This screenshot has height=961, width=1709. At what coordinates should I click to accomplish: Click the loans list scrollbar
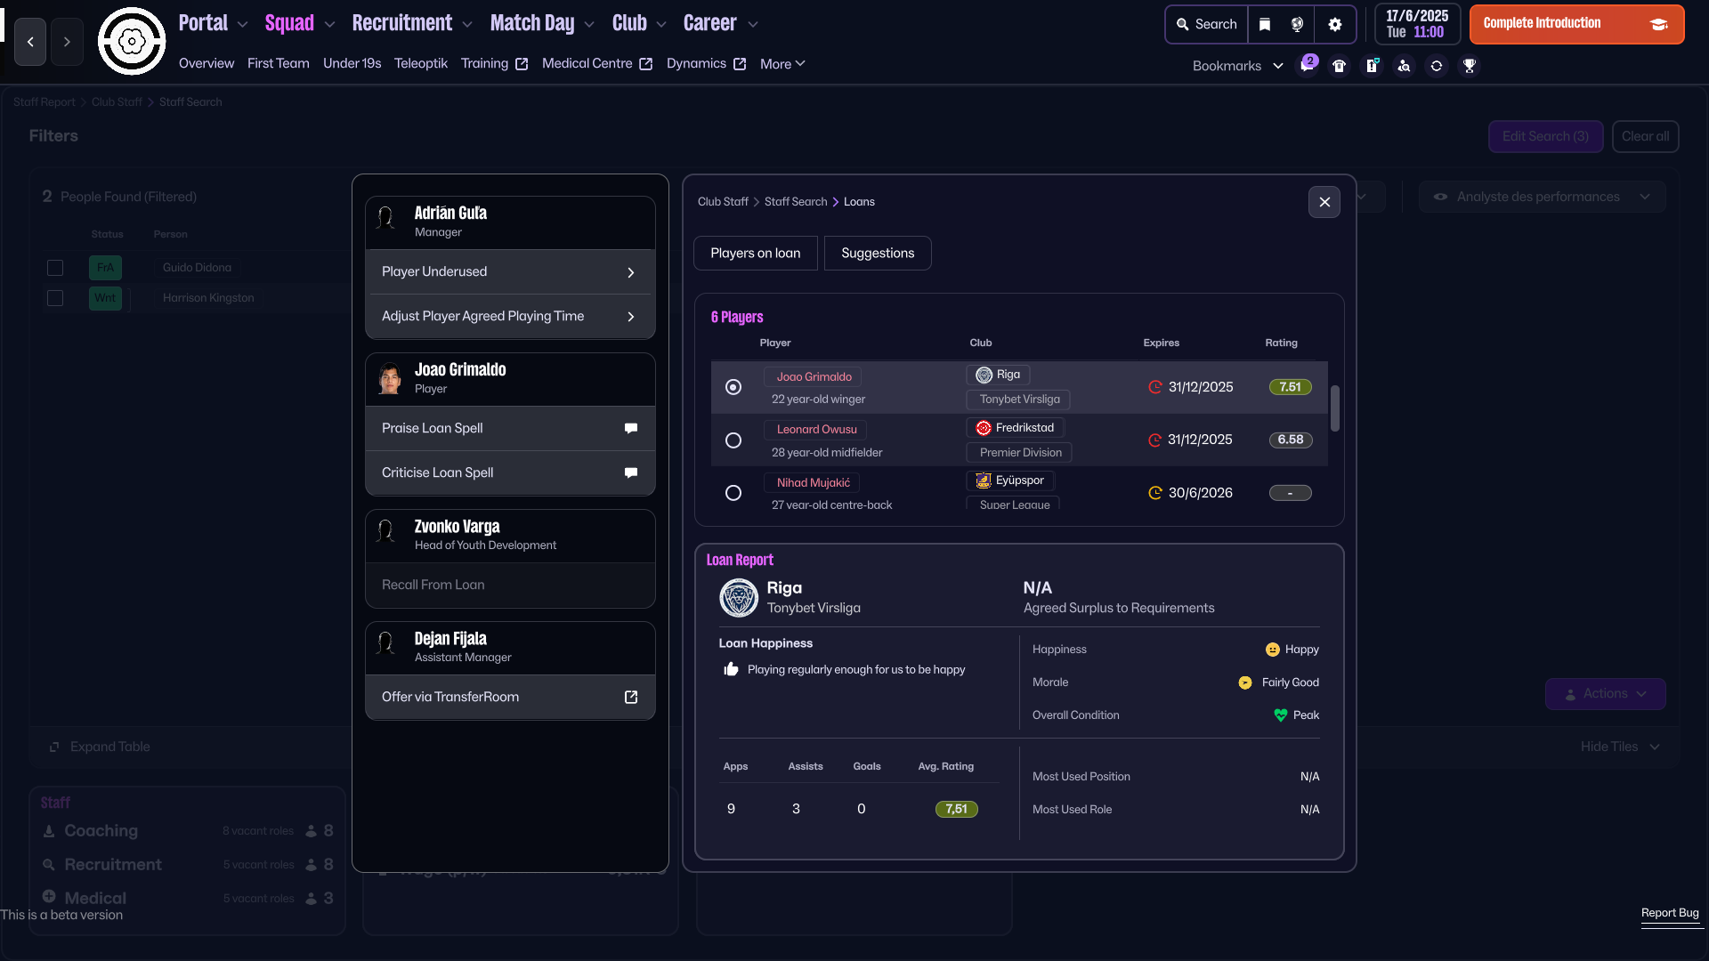(x=1335, y=408)
